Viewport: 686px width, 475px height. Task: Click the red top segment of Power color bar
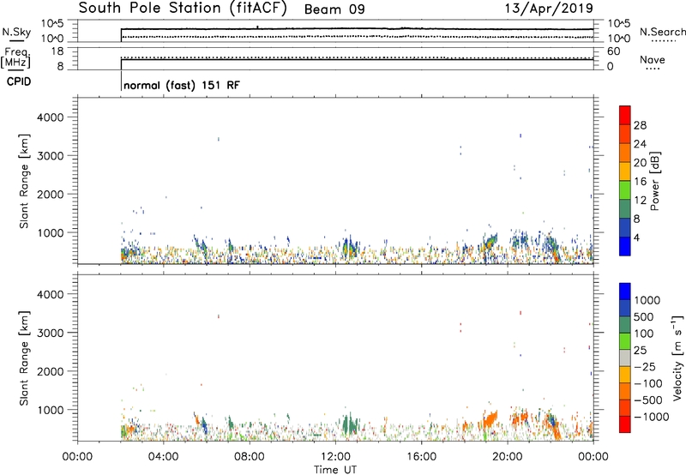tap(625, 115)
